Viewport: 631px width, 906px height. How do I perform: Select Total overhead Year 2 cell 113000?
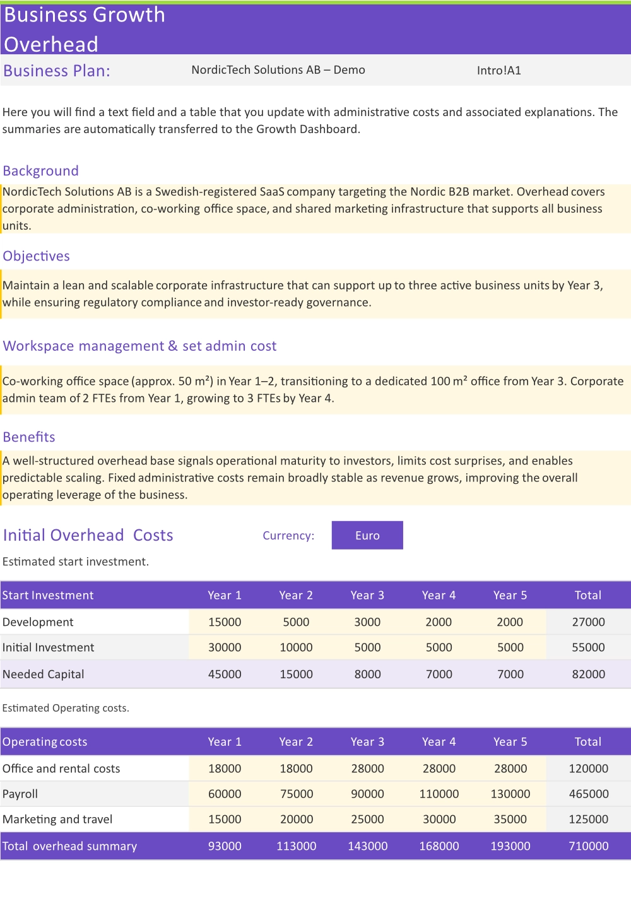click(296, 846)
